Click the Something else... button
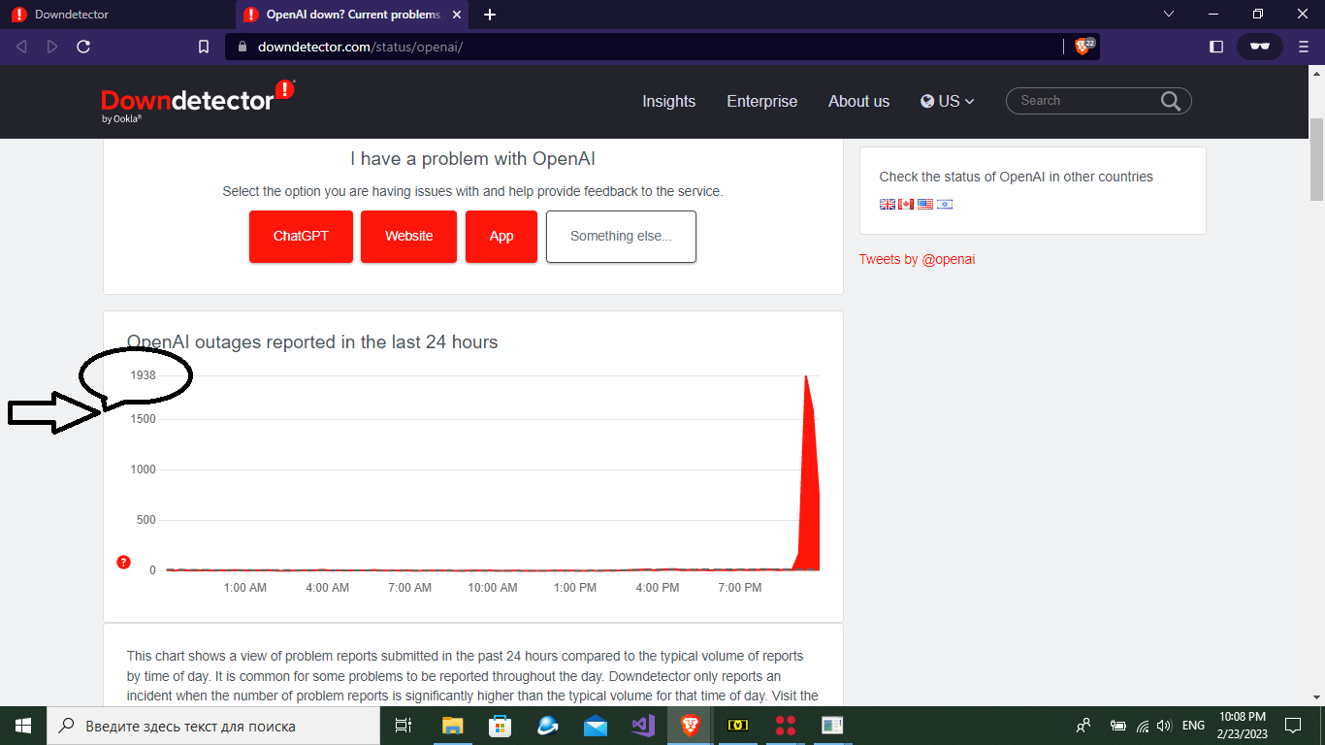This screenshot has height=745, width=1325. pyautogui.click(x=621, y=237)
